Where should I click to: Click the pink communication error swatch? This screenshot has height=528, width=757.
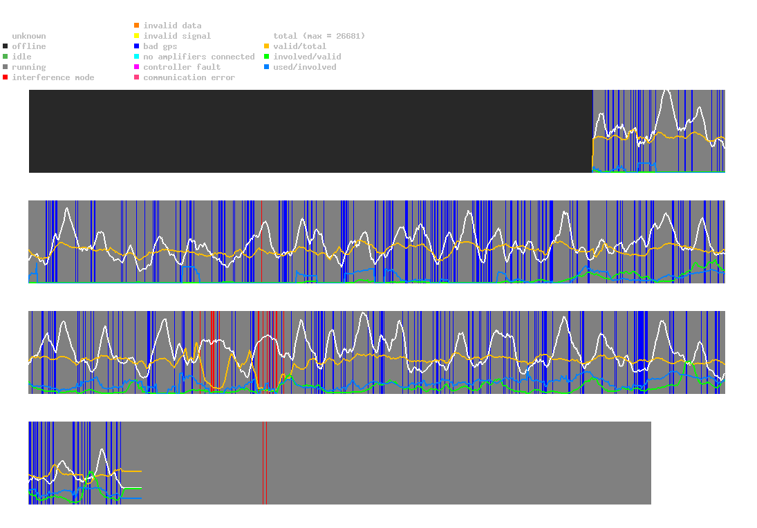pos(137,77)
